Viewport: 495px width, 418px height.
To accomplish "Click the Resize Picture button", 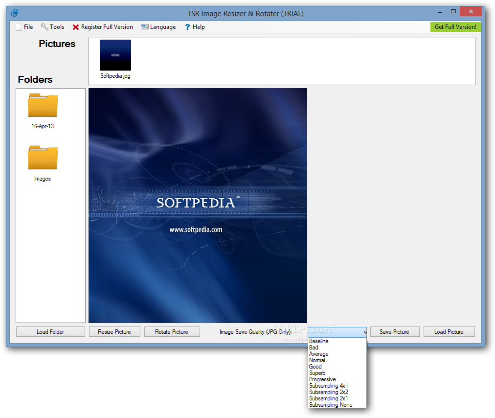I will coord(114,332).
